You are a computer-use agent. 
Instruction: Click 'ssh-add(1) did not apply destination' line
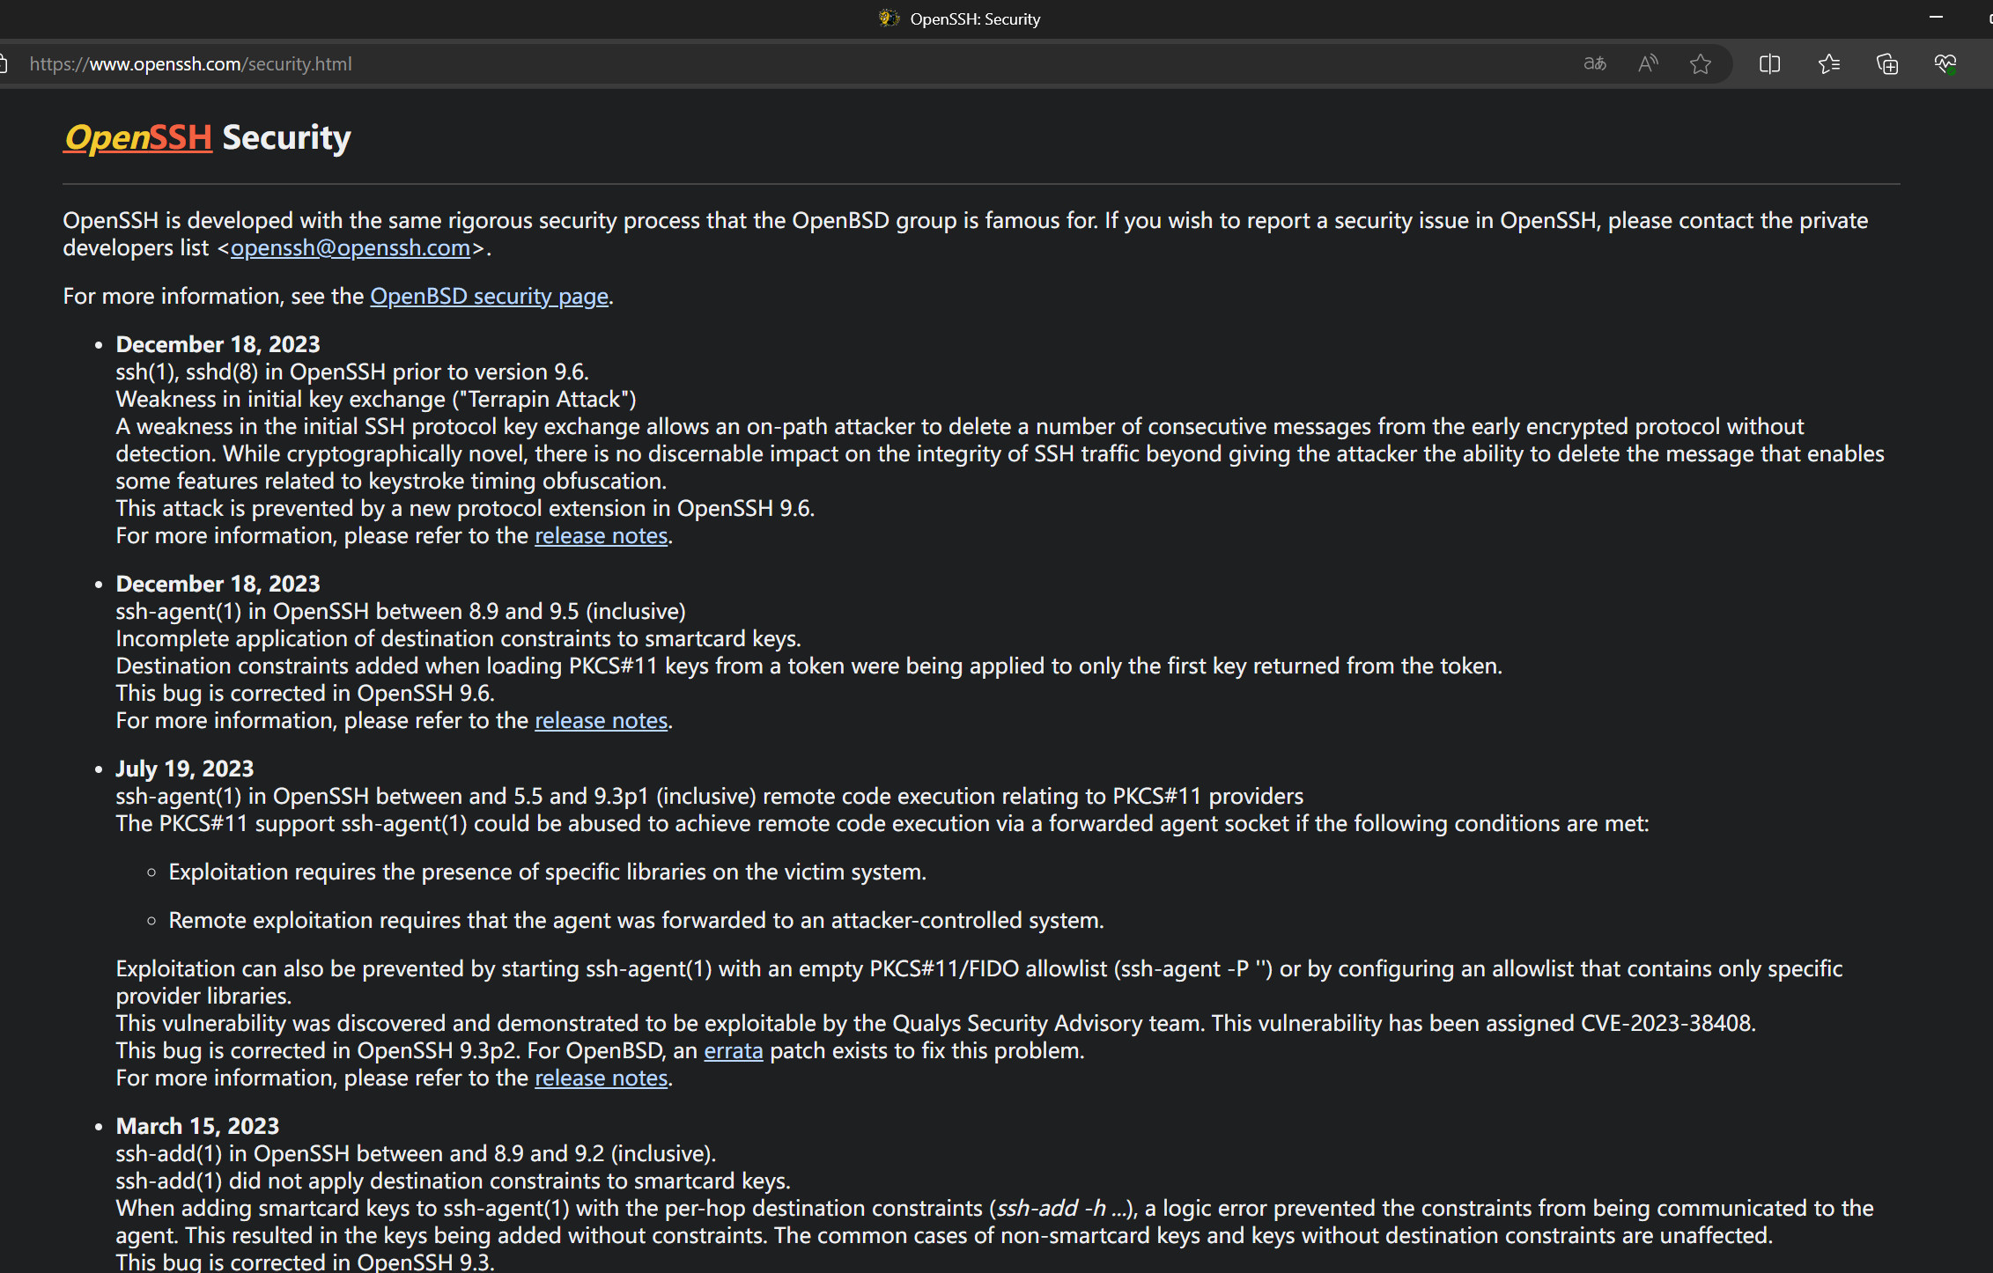(x=453, y=1181)
